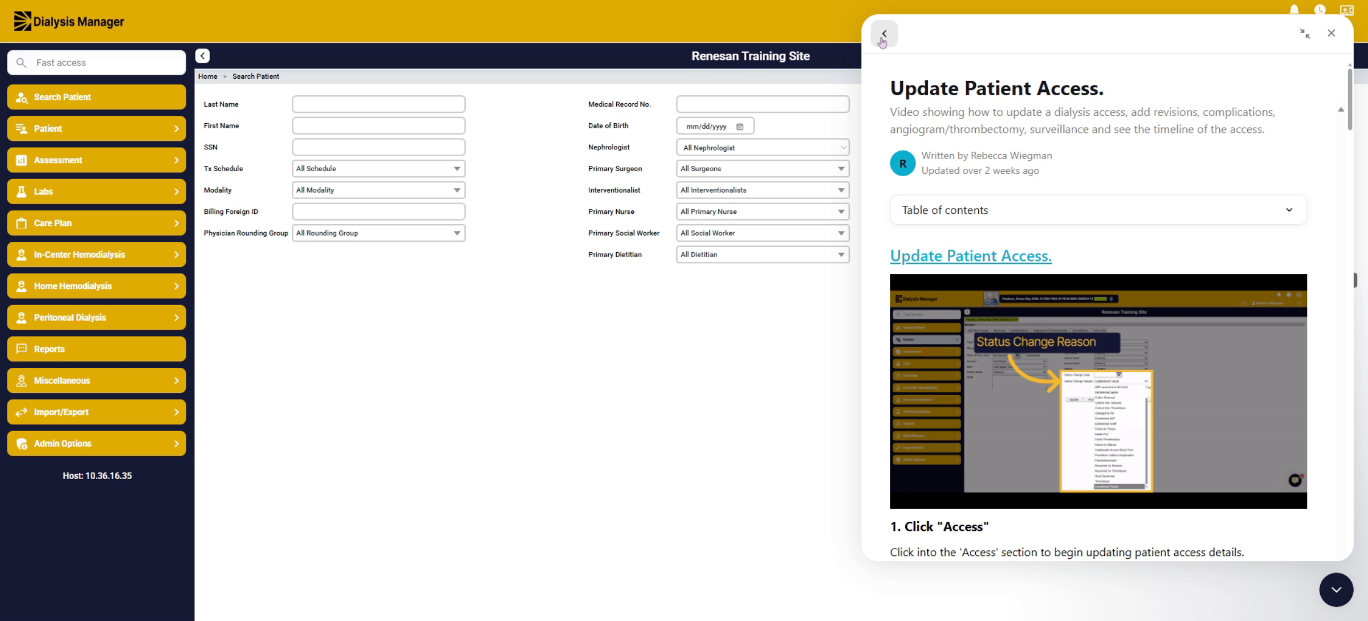Image resolution: width=1368 pixels, height=621 pixels.
Task: Open In-Center Hemodialysis menu
Action: point(96,254)
